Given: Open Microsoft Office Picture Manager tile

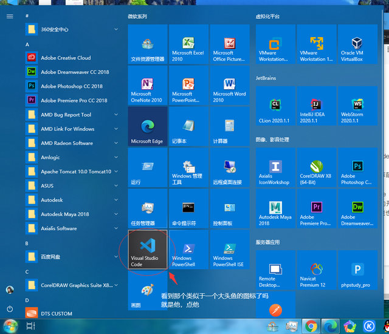Looking at the screenshot, I should tap(230, 44).
